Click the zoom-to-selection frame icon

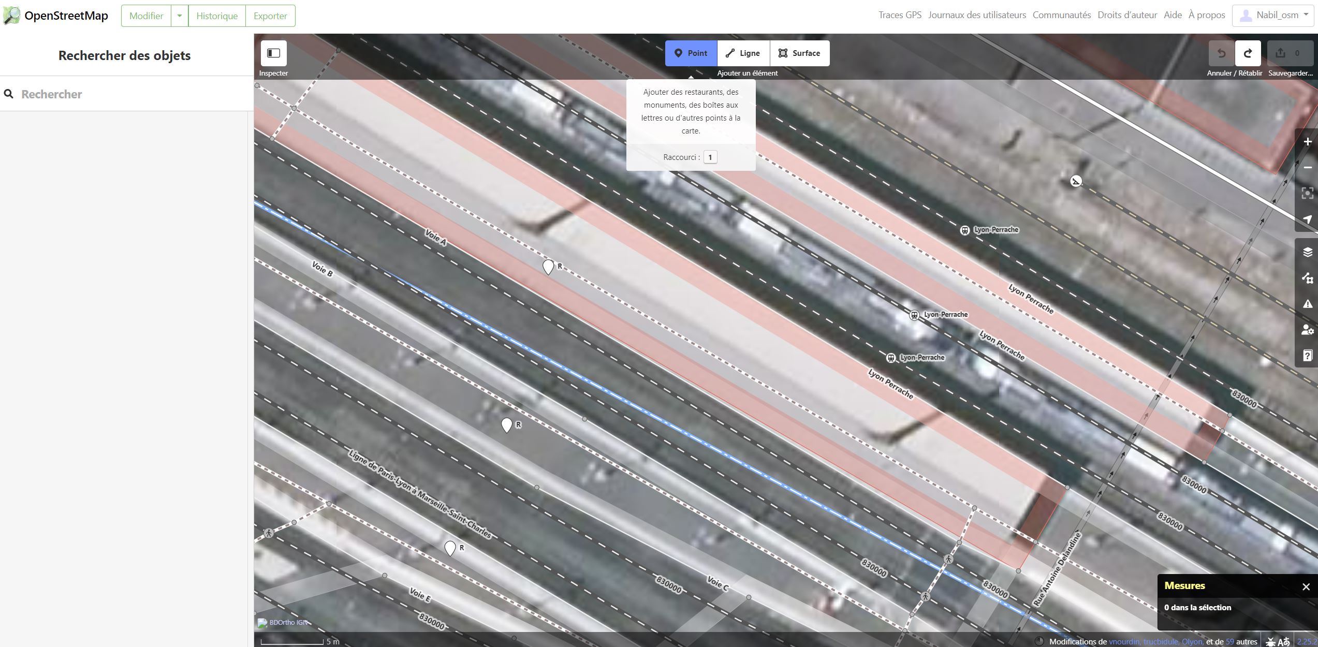point(1307,194)
